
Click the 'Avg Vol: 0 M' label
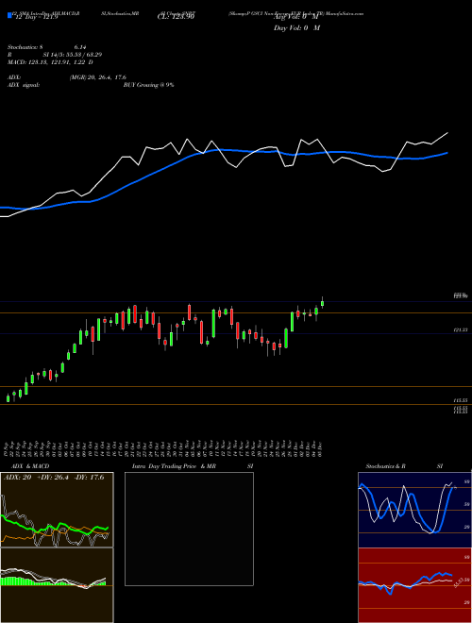click(296, 17)
